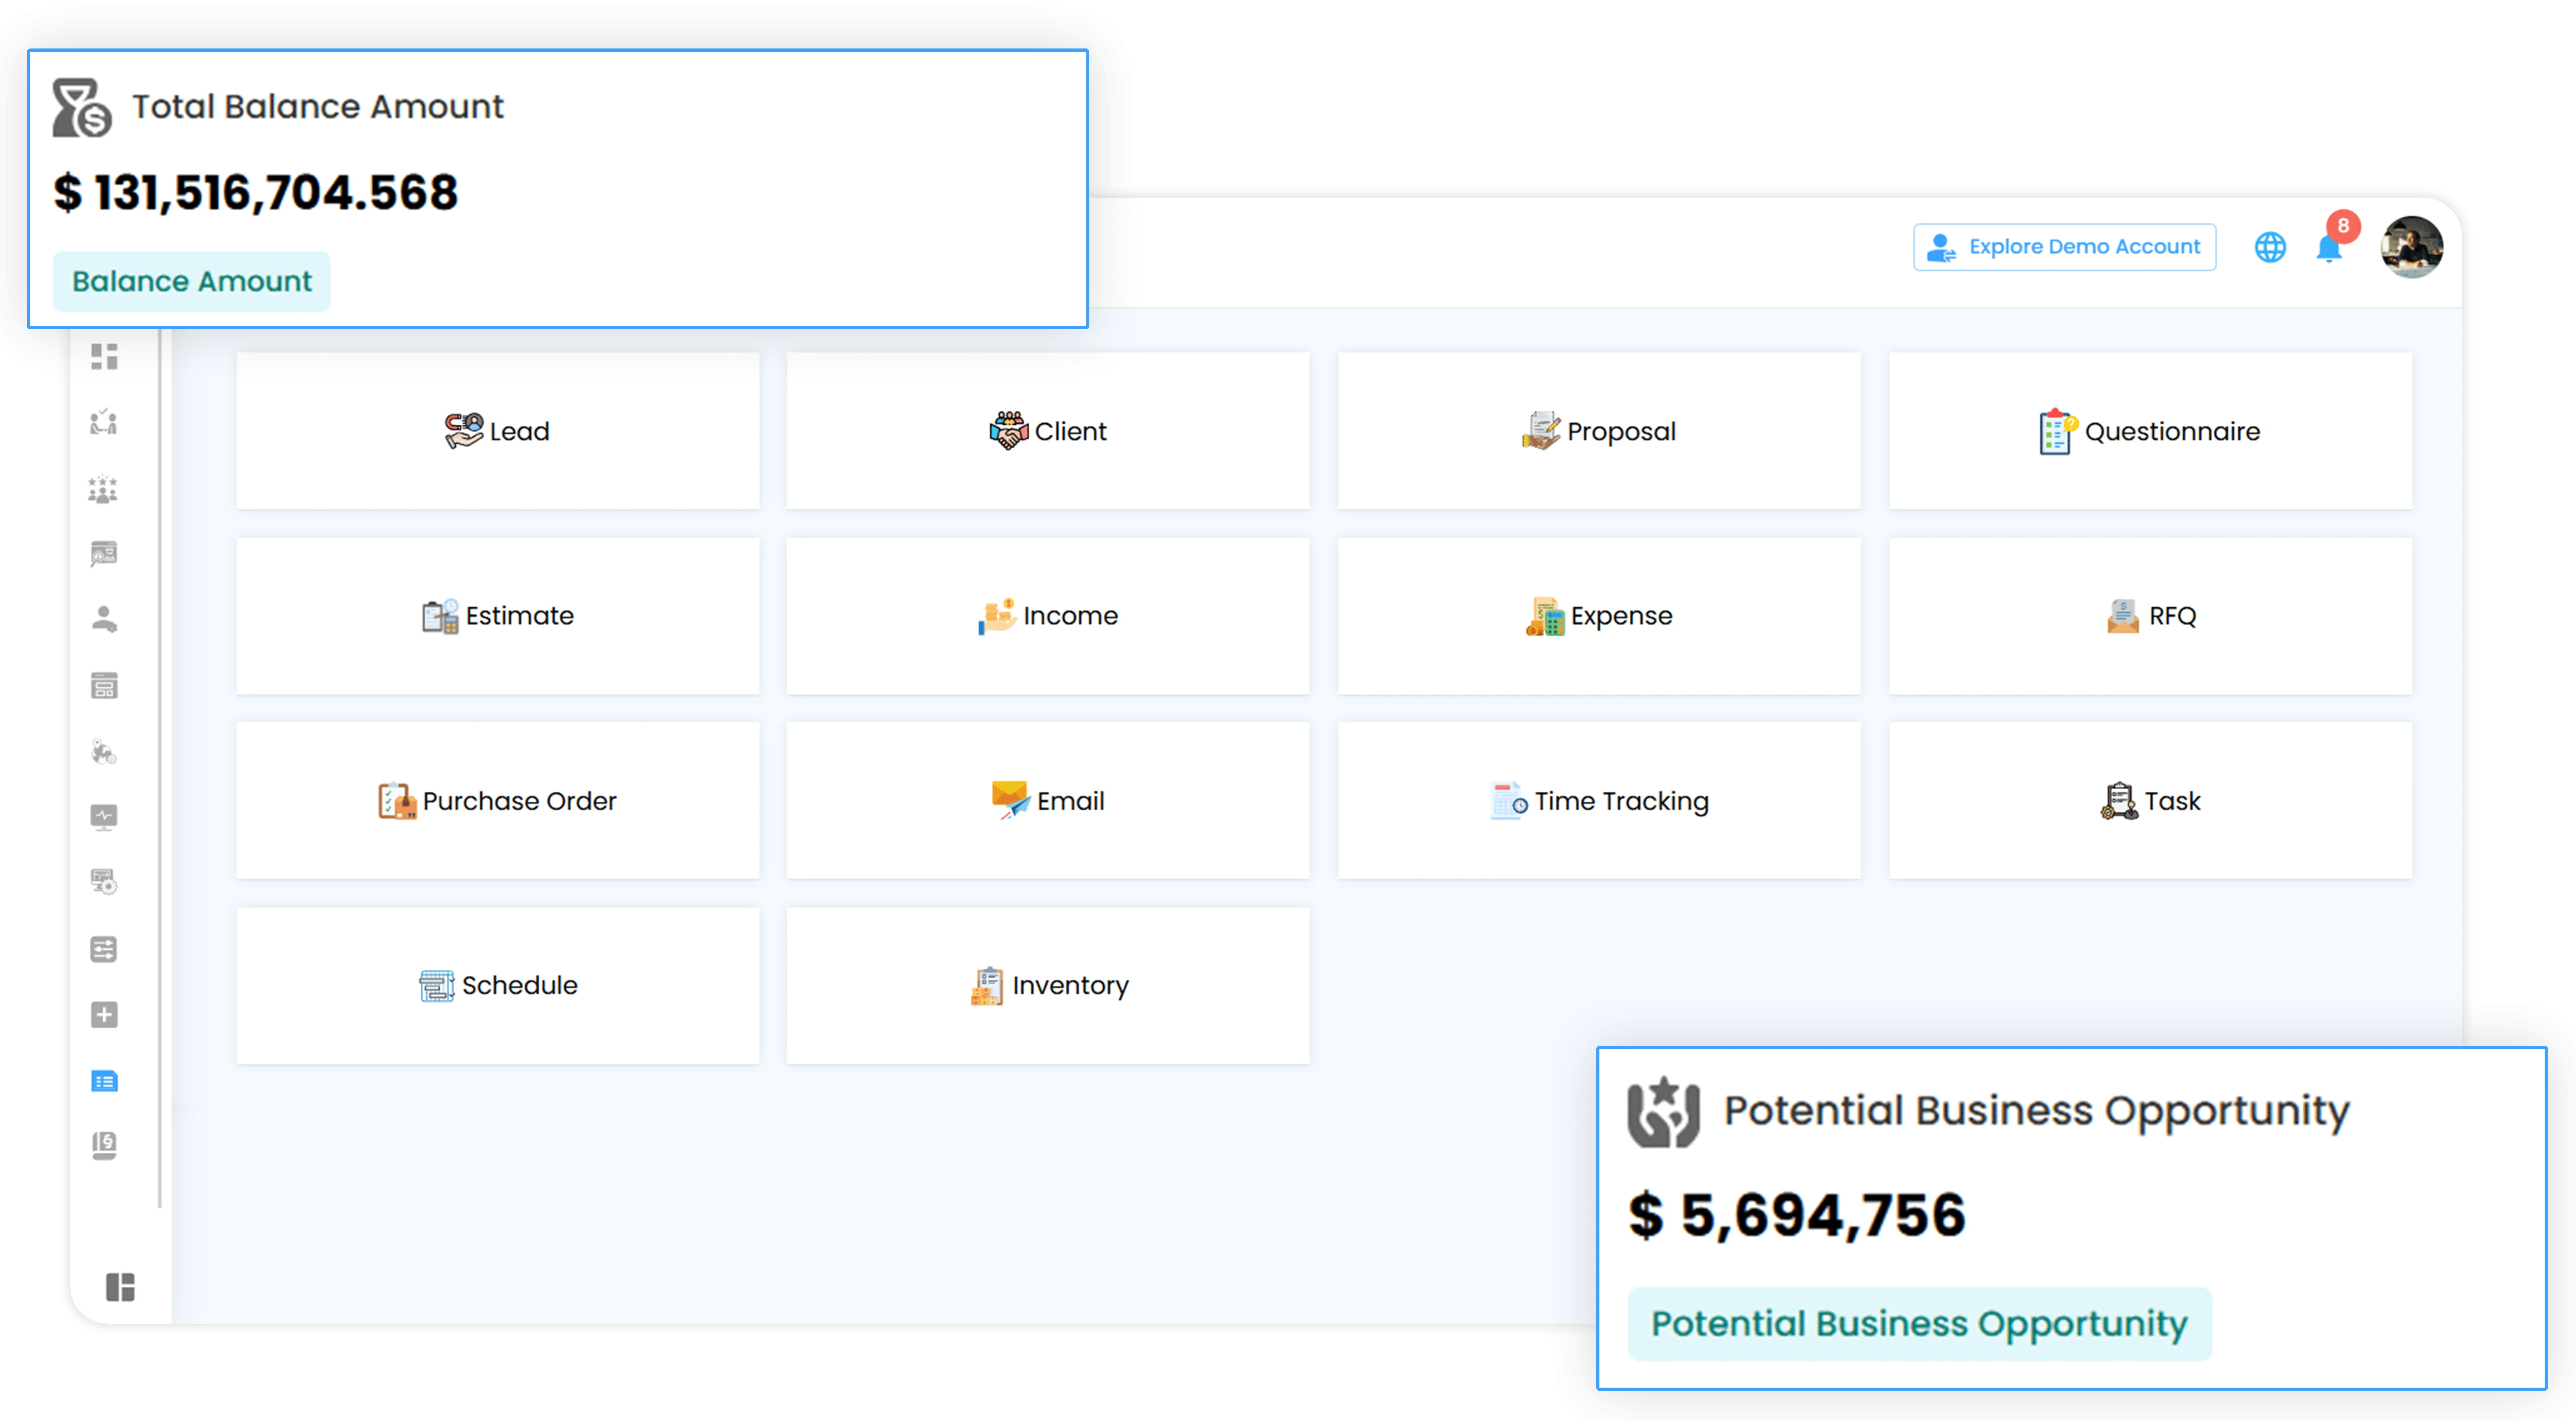Click the globe language icon in header

coord(2270,247)
